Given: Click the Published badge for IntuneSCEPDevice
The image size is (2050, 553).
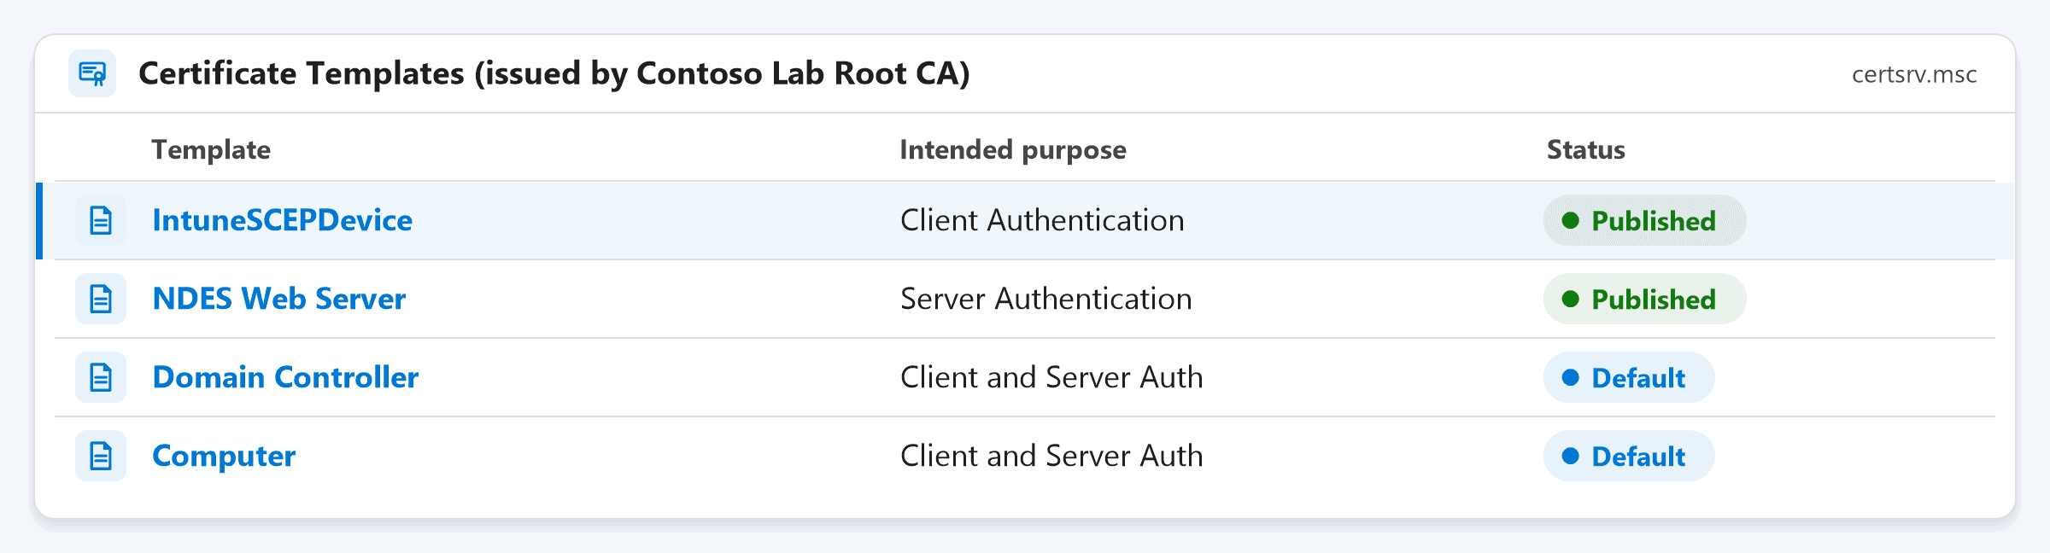Looking at the screenshot, I should coord(1644,220).
